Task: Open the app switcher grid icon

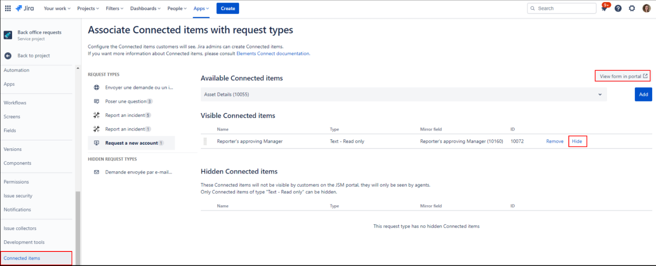Action: coord(8,8)
